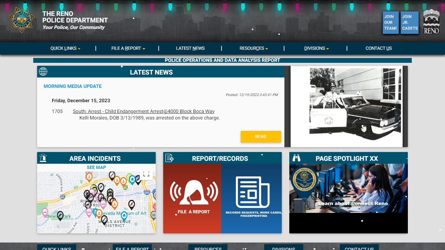The image size is (445, 250).
Task: Open File a Report alarm tile
Action: [192, 199]
